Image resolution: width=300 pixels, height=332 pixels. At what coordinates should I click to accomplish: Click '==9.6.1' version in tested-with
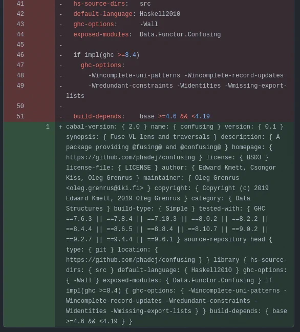160,239
